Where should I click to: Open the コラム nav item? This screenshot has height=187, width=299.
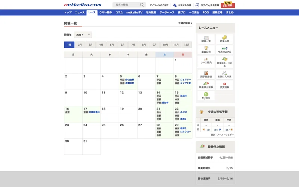[x=119, y=12]
